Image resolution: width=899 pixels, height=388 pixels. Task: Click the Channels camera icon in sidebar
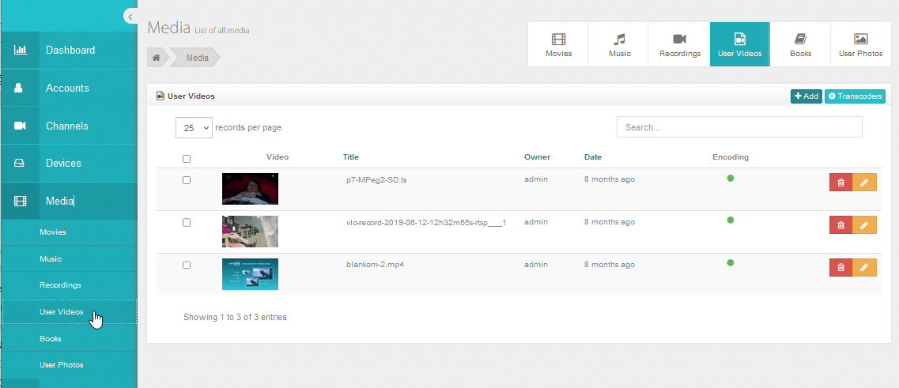click(x=21, y=126)
